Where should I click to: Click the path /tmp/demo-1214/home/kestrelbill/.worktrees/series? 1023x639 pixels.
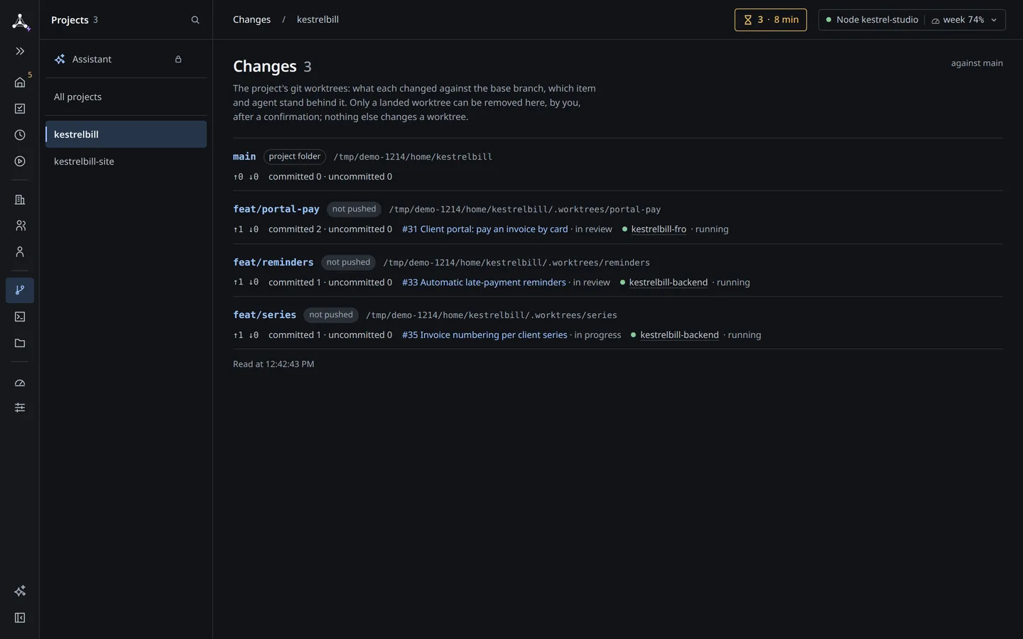point(492,315)
